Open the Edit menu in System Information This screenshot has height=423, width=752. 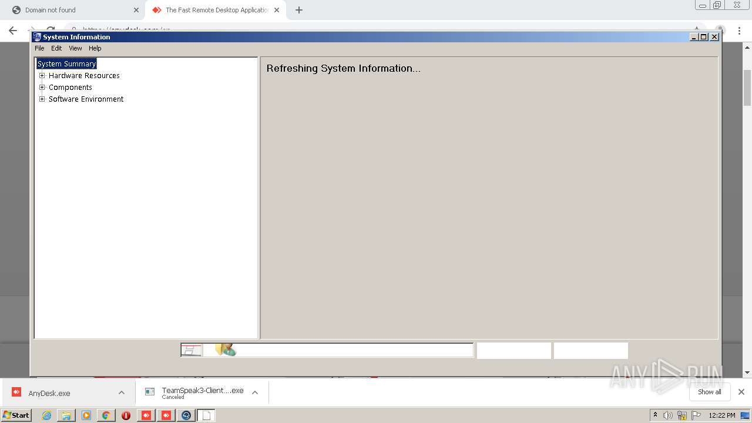point(56,48)
